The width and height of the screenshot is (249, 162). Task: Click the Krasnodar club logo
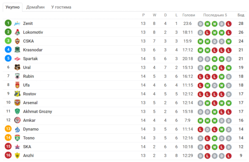pos(17,50)
